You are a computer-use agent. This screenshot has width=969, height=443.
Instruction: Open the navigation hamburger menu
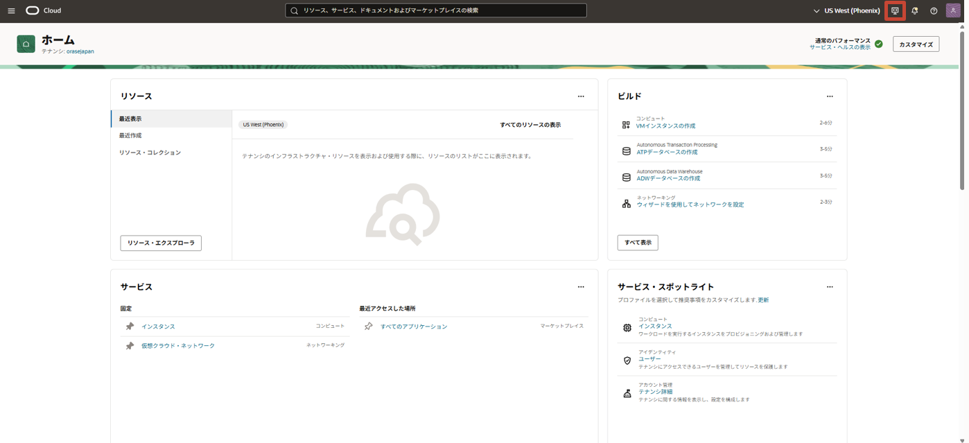coord(12,10)
